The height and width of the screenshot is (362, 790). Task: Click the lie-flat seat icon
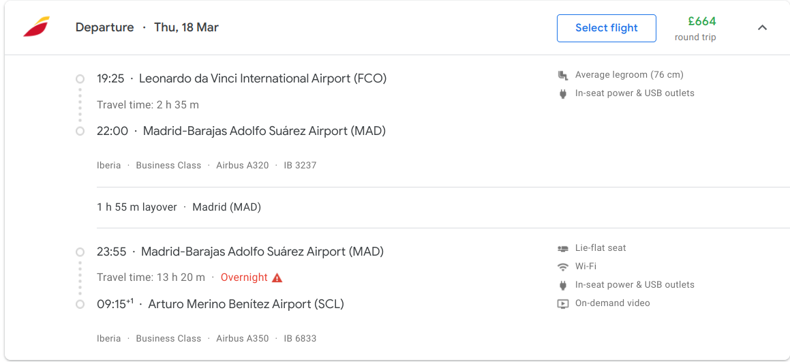[x=563, y=248]
